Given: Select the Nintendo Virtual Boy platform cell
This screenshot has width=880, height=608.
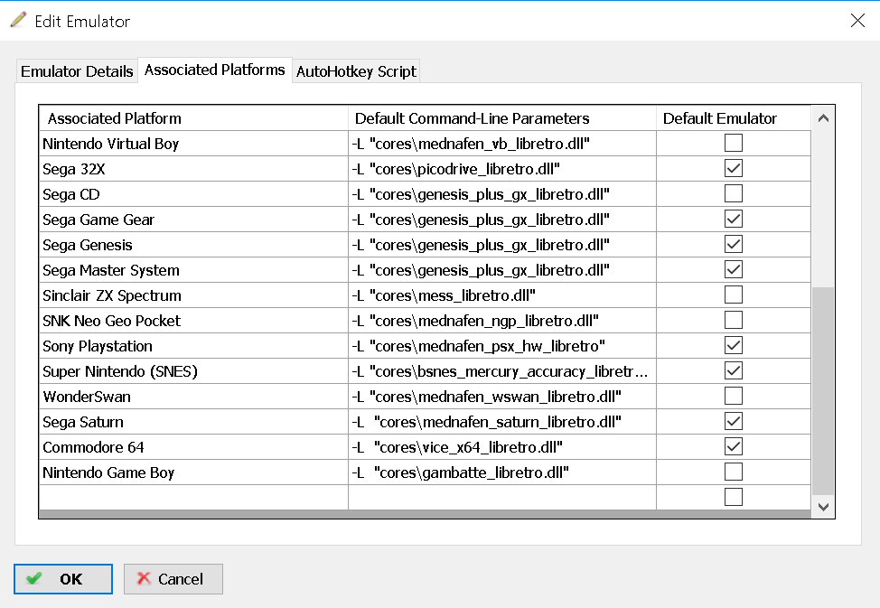Looking at the screenshot, I should (193, 144).
